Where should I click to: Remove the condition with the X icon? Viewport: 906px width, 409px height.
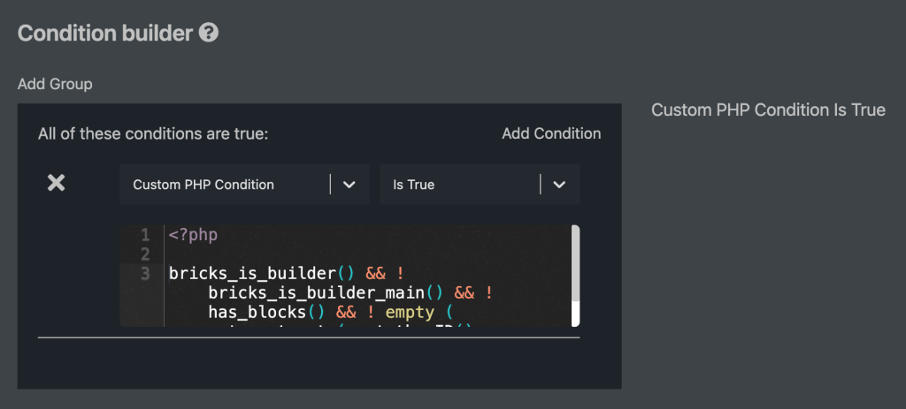tap(56, 183)
